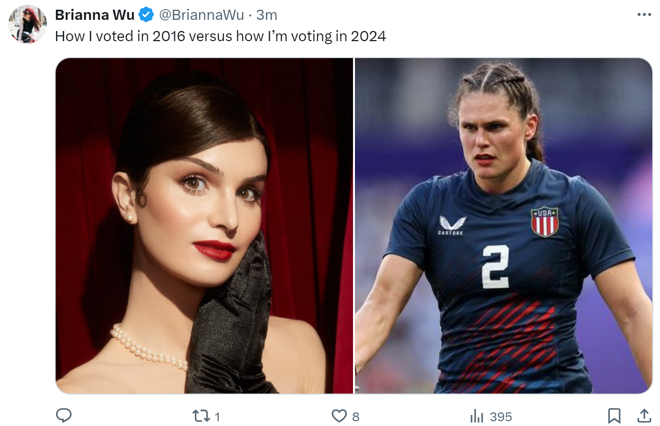
Task: Click the reply speech bubble icon
Action: [64, 415]
